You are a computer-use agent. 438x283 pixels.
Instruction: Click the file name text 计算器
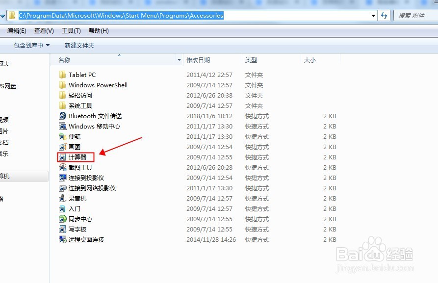[77, 157]
